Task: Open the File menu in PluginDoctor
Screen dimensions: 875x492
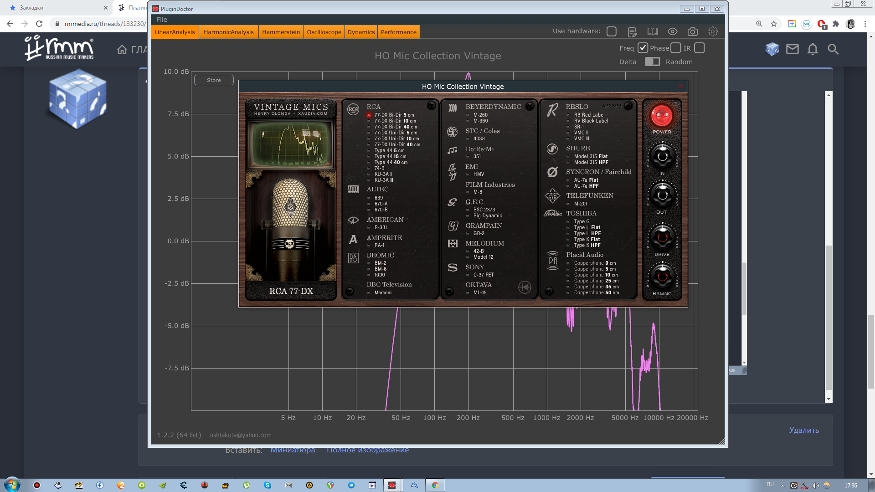Action: pyautogui.click(x=161, y=20)
